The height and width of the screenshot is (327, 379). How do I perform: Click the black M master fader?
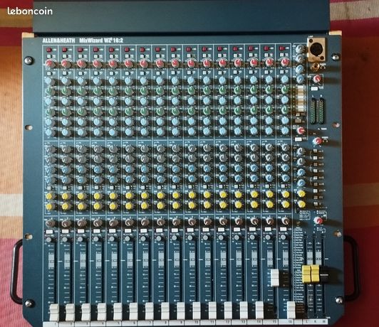pos(324,274)
